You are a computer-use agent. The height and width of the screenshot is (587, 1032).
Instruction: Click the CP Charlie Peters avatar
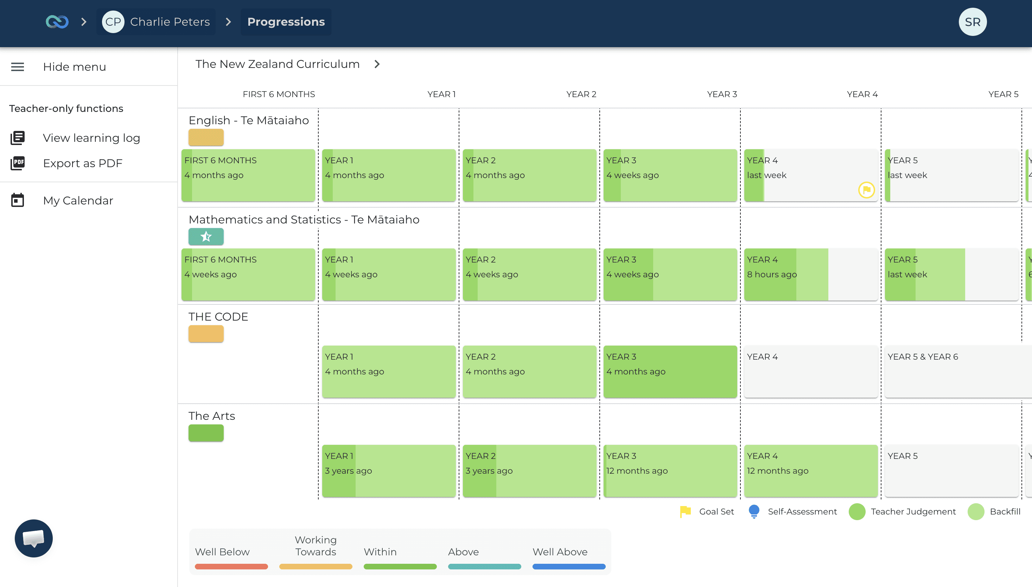[x=113, y=22]
